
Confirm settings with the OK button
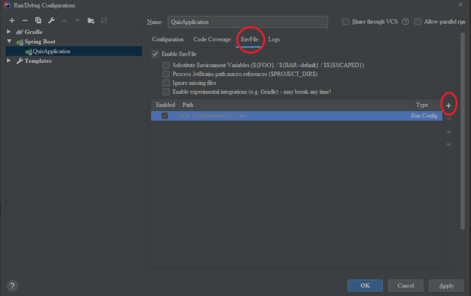tap(365, 285)
